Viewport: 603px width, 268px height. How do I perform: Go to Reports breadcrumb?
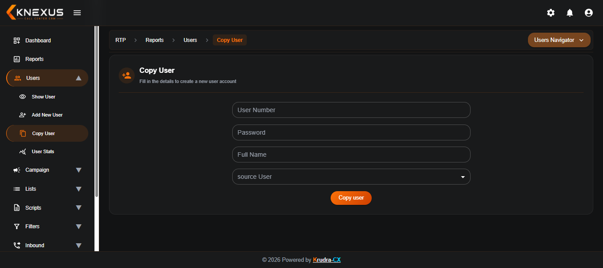point(155,40)
